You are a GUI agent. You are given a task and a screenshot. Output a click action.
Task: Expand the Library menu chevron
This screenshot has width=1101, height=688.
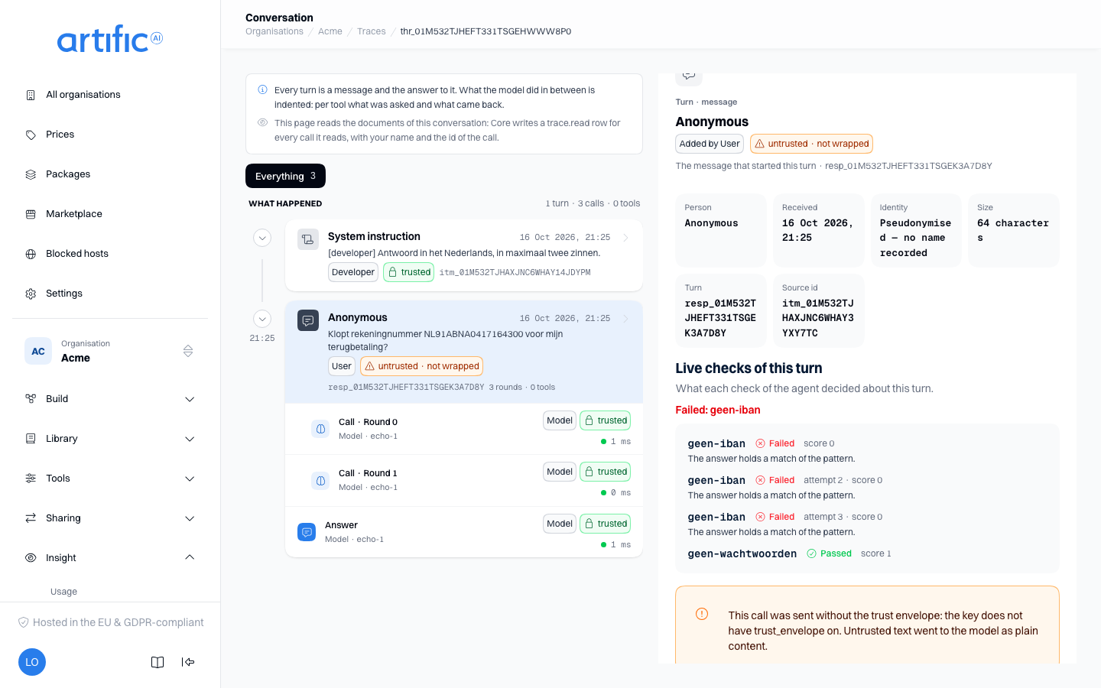(x=190, y=439)
